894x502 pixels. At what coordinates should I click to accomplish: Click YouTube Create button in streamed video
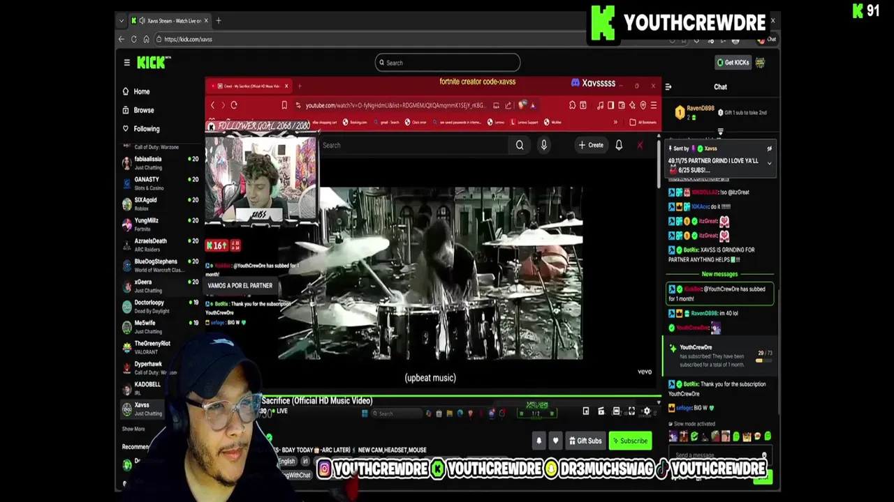[x=591, y=145]
